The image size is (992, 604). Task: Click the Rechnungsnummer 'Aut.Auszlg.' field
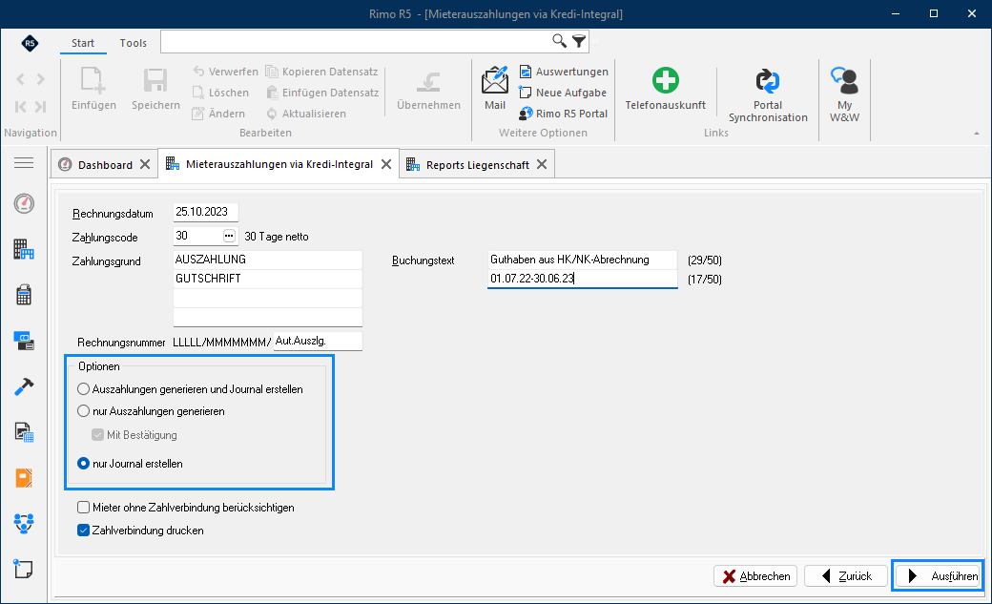coord(318,342)
